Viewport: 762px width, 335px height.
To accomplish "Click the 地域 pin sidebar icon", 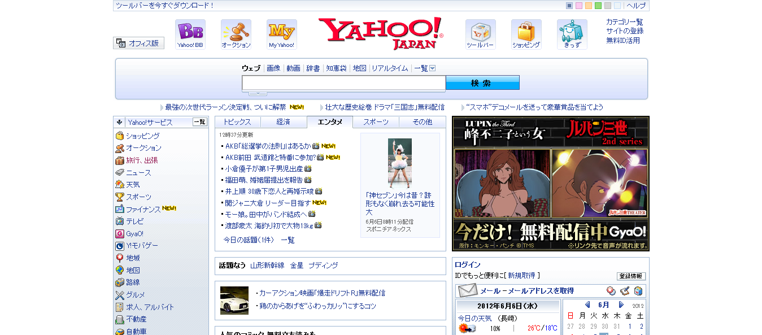I will (120, 258).
